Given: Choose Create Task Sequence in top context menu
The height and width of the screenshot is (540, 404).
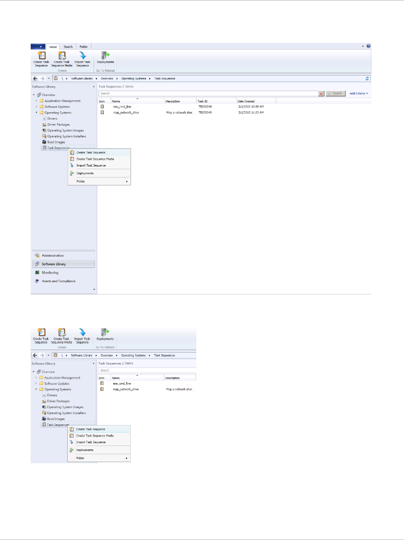Looking at the screenshot, I should 100,152.
